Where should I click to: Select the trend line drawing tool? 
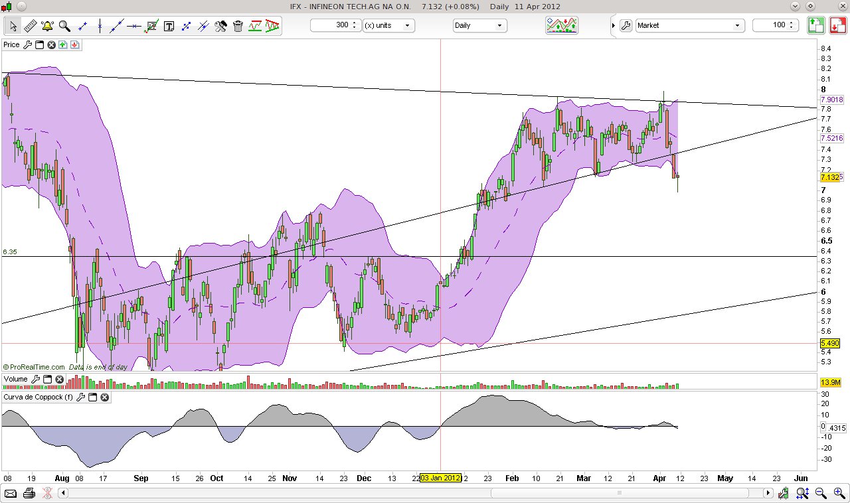pyautogui.click(x=116, y=25)
